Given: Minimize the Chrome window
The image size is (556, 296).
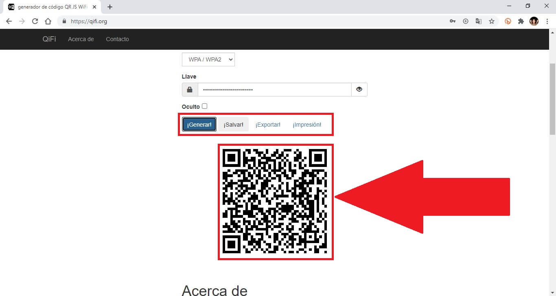Looking at the screenshot, I should 510,6.
